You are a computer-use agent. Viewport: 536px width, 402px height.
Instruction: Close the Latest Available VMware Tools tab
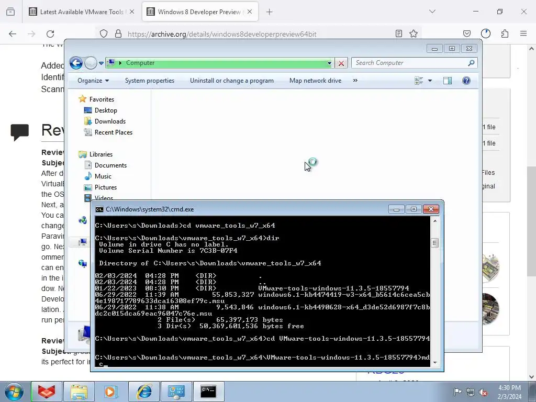click(x=132, y=12)
